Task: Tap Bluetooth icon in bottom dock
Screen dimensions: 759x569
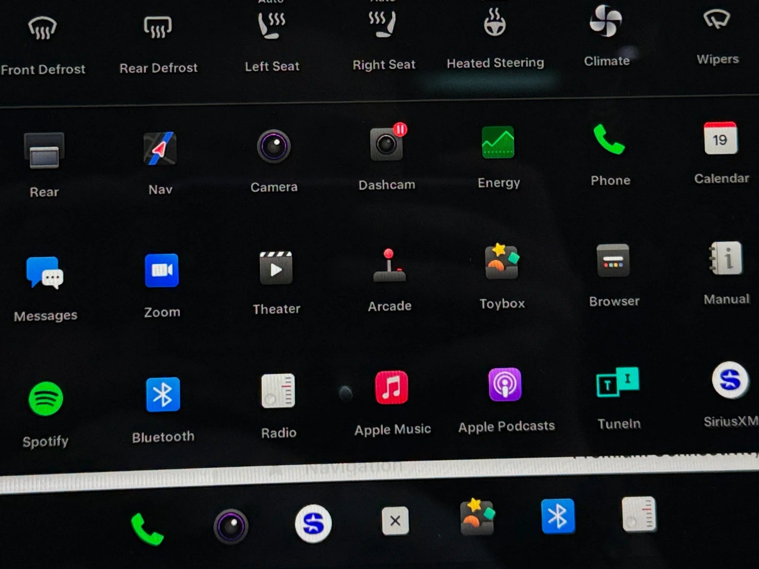Action: point(558,516)
